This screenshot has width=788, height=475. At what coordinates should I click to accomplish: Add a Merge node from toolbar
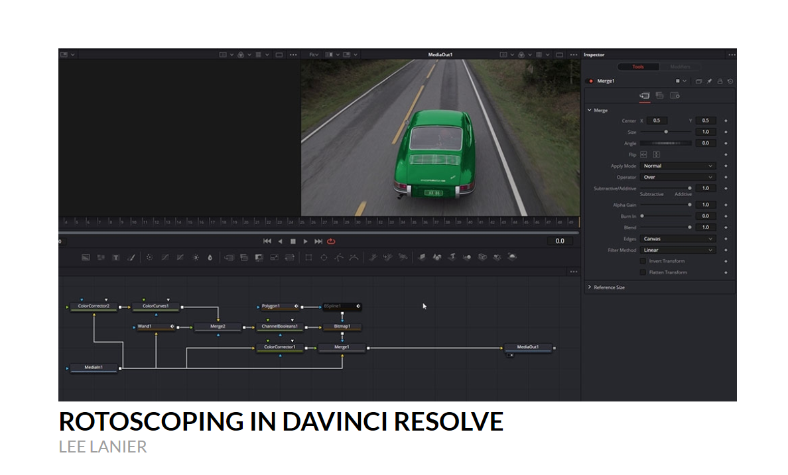[229, 258]
